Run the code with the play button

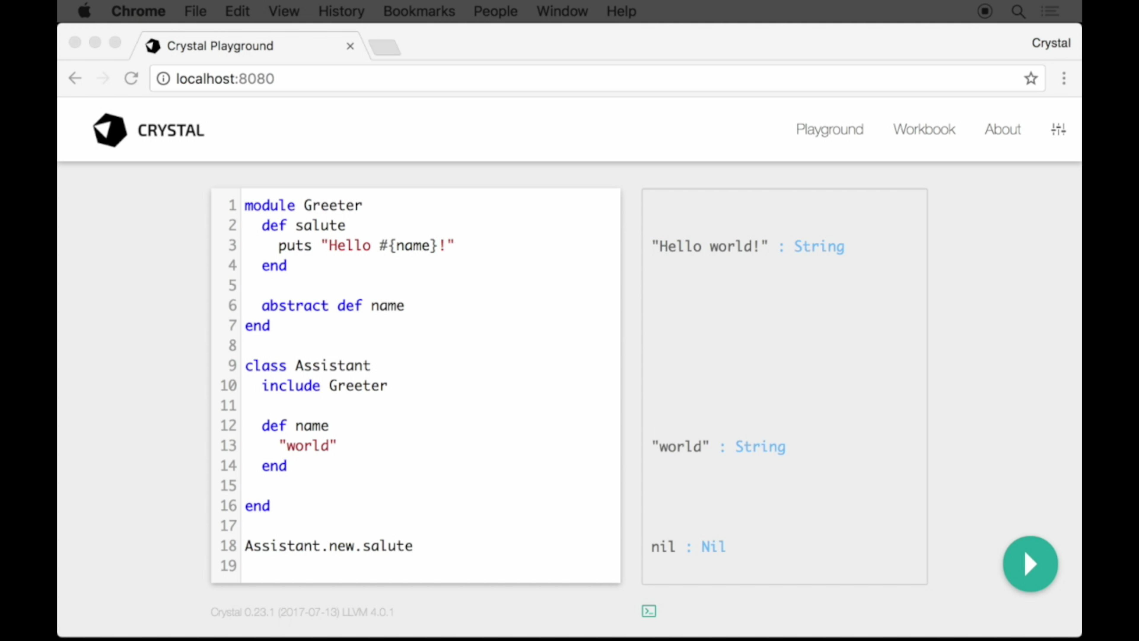click(x=1030, y=563)
